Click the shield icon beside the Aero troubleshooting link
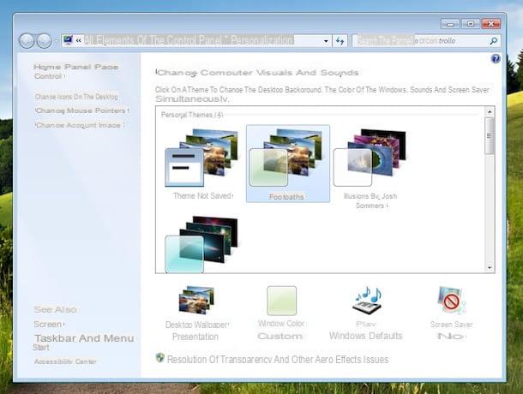The image size is (523, 394). pyautogui.click(x=160, y=358)
